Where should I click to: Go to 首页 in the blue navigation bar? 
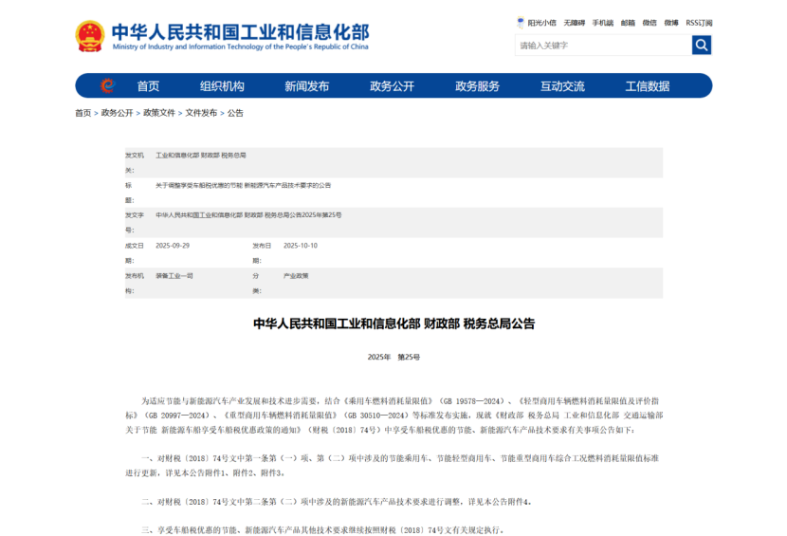(x=148, y=86)
